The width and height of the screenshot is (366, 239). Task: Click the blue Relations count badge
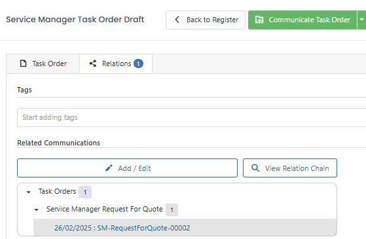tap(138, 64)
